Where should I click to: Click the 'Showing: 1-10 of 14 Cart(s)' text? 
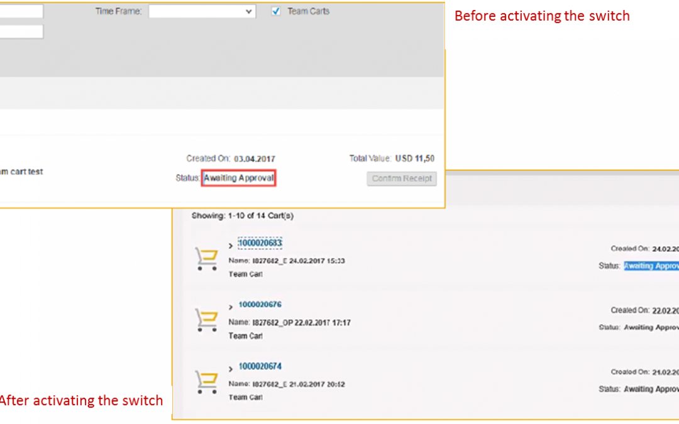243,215
